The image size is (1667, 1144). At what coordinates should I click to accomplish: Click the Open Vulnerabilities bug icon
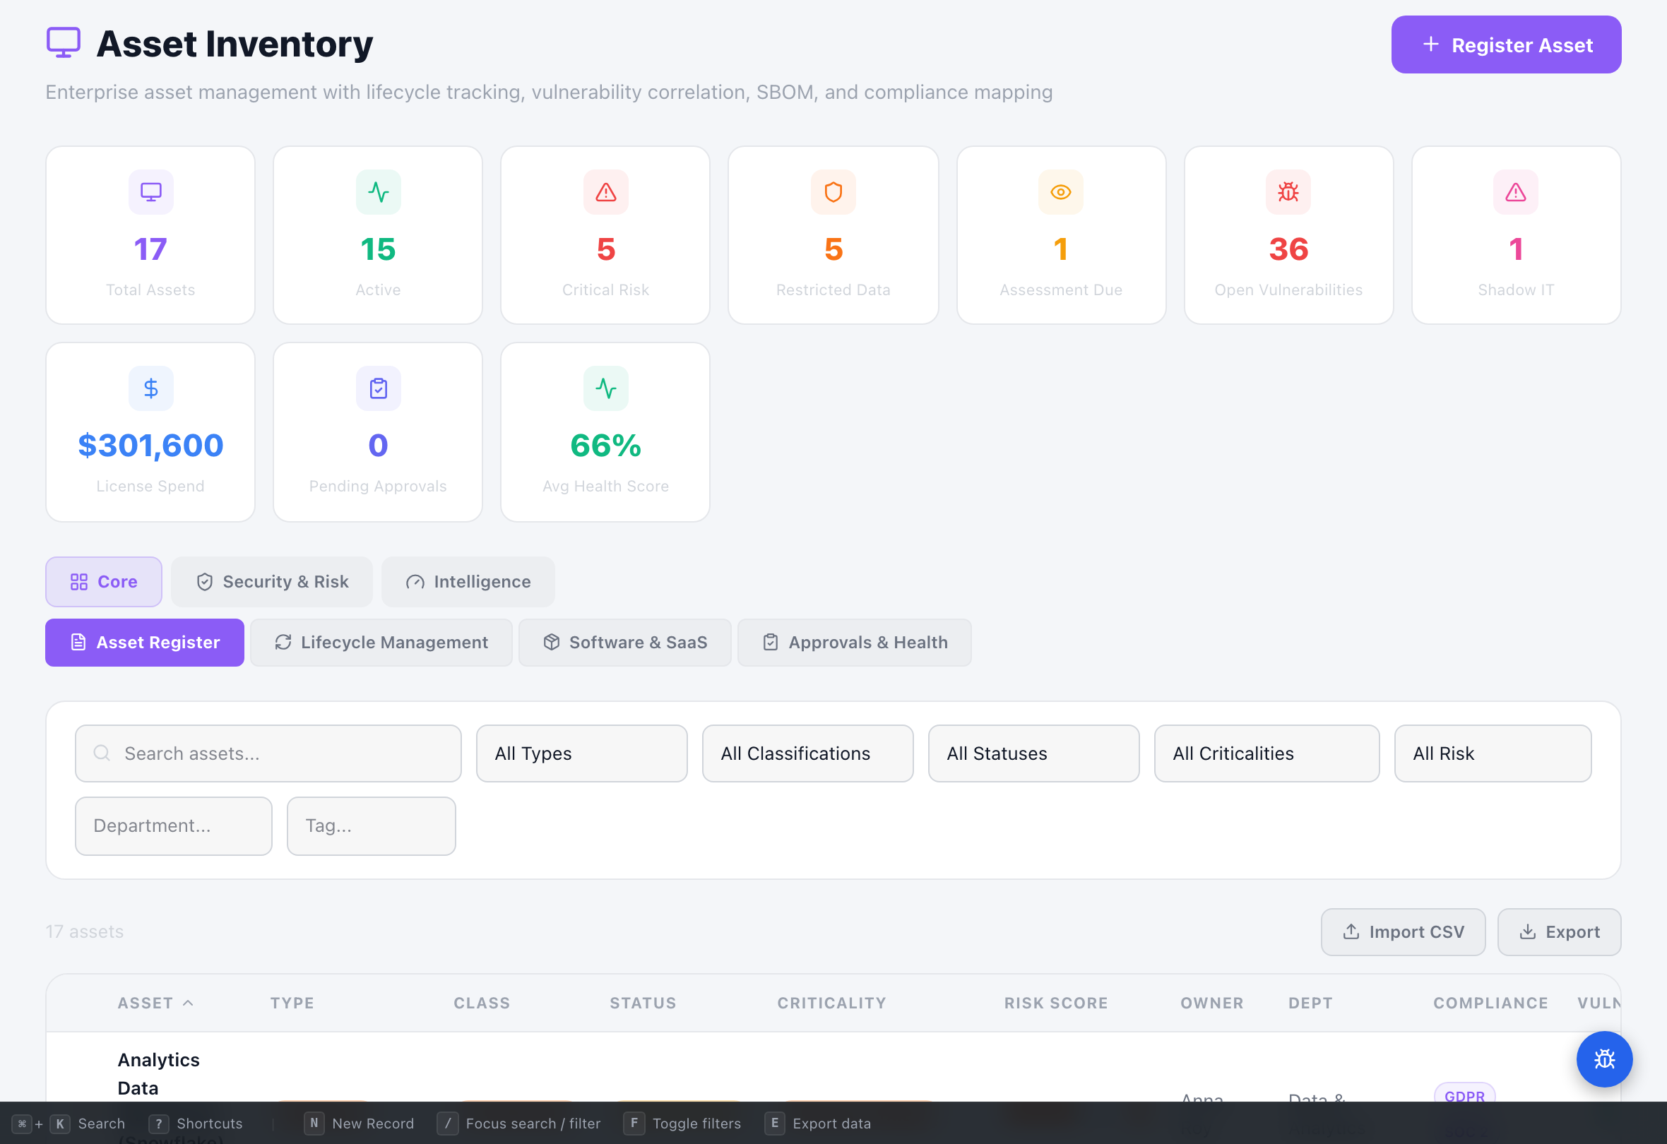[x=1288, y=191]
